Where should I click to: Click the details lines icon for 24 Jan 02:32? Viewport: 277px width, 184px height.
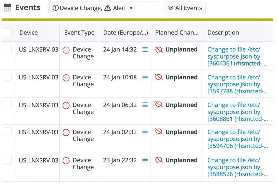(x=145, y=132)
